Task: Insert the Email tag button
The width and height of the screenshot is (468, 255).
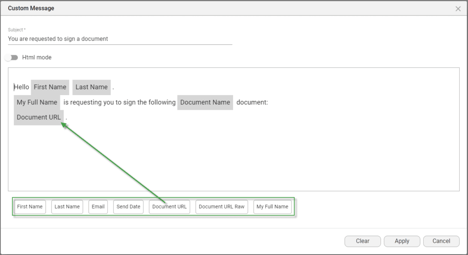Action: pos(98,207)
